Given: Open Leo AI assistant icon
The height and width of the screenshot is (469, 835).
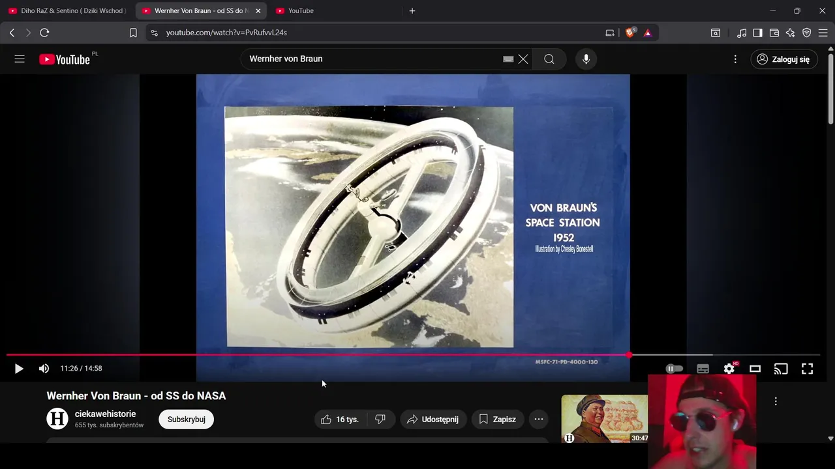Looking at the screenshot, I should 791,33.
